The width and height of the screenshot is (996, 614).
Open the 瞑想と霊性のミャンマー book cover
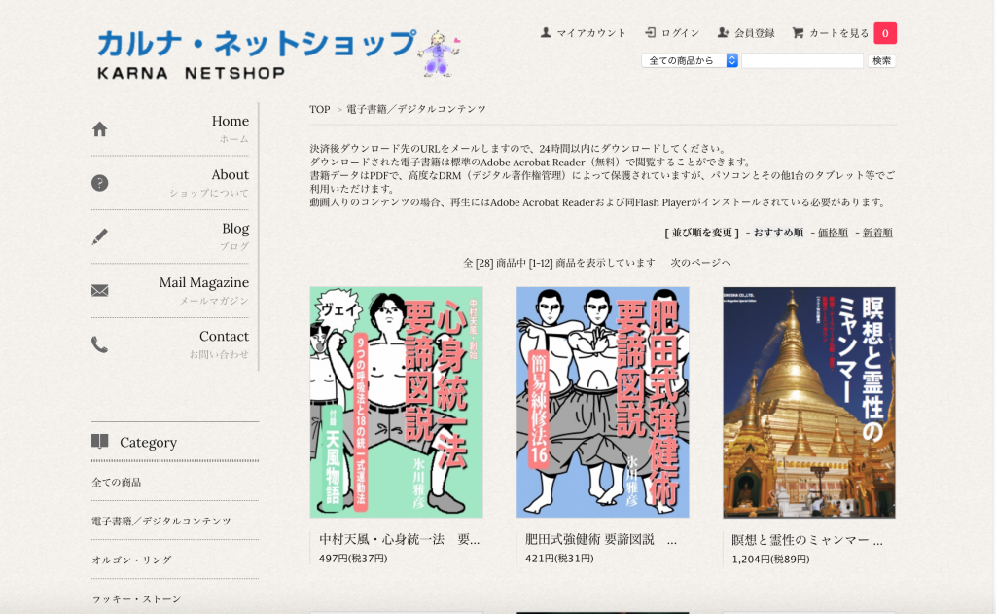808,402
